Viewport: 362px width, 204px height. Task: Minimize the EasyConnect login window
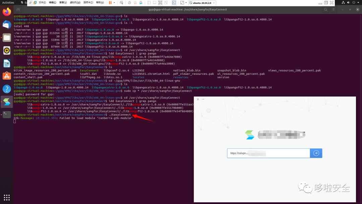pyautogui.click(x=203, y=99)
